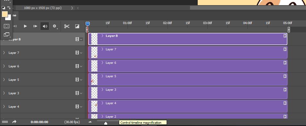Click the work area end handle
306x126 pixels.
(289, 30)
